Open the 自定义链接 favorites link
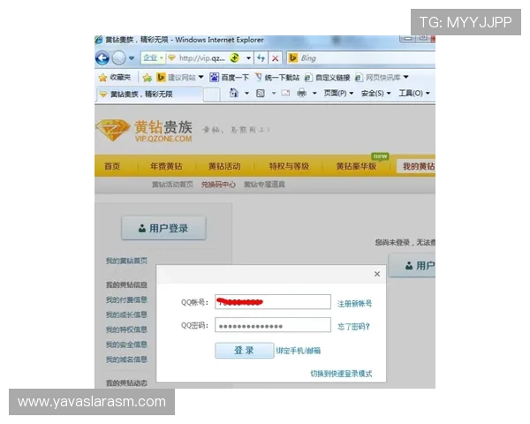530x424 pixels. tap(327, 78)
